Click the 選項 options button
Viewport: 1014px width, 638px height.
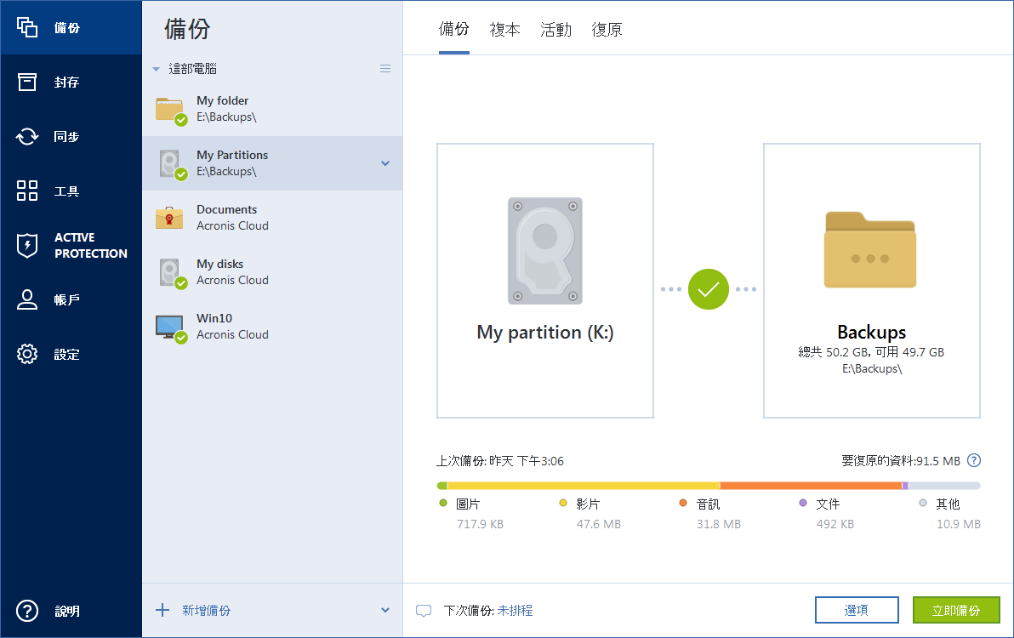(x=857, y=610)
